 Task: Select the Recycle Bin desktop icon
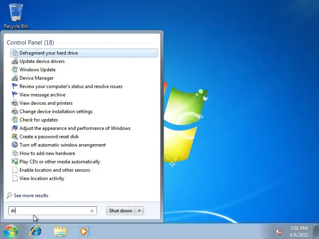[16, 16]
